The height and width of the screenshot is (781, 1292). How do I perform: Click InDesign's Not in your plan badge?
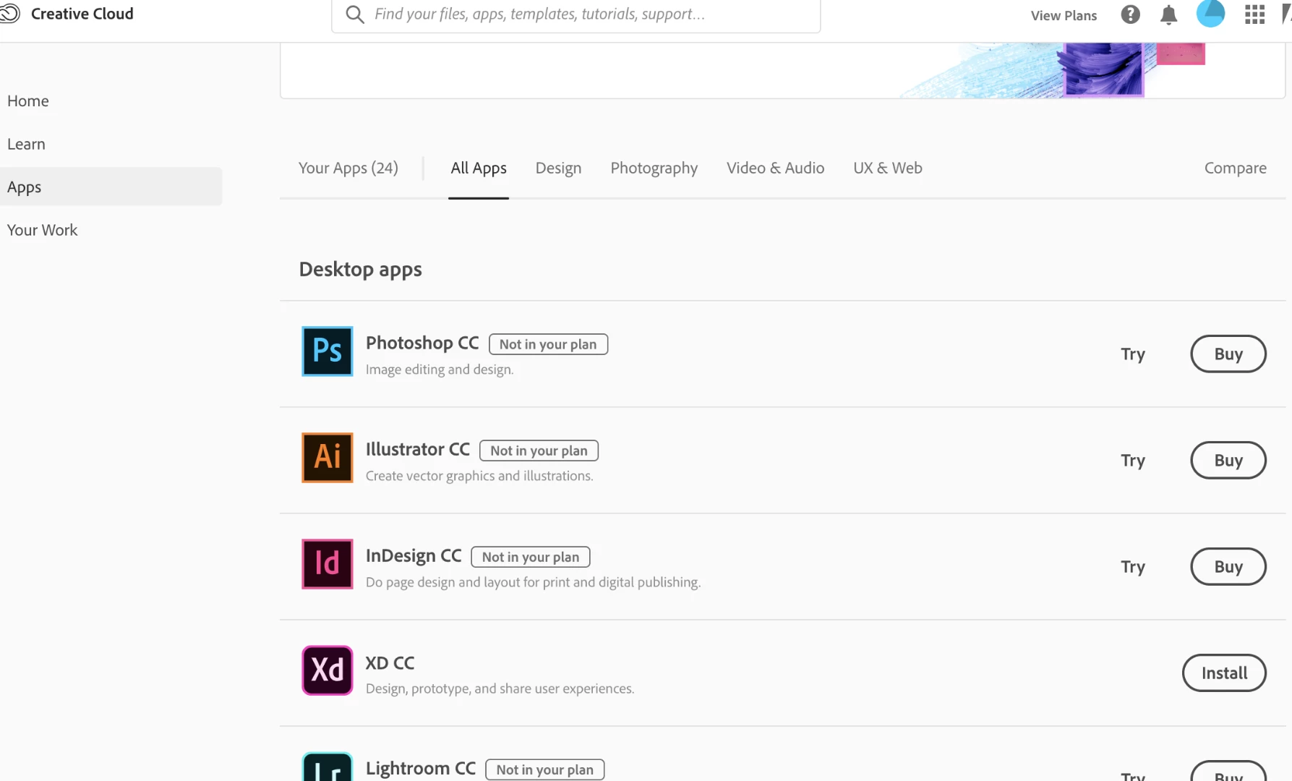(531, 557)
